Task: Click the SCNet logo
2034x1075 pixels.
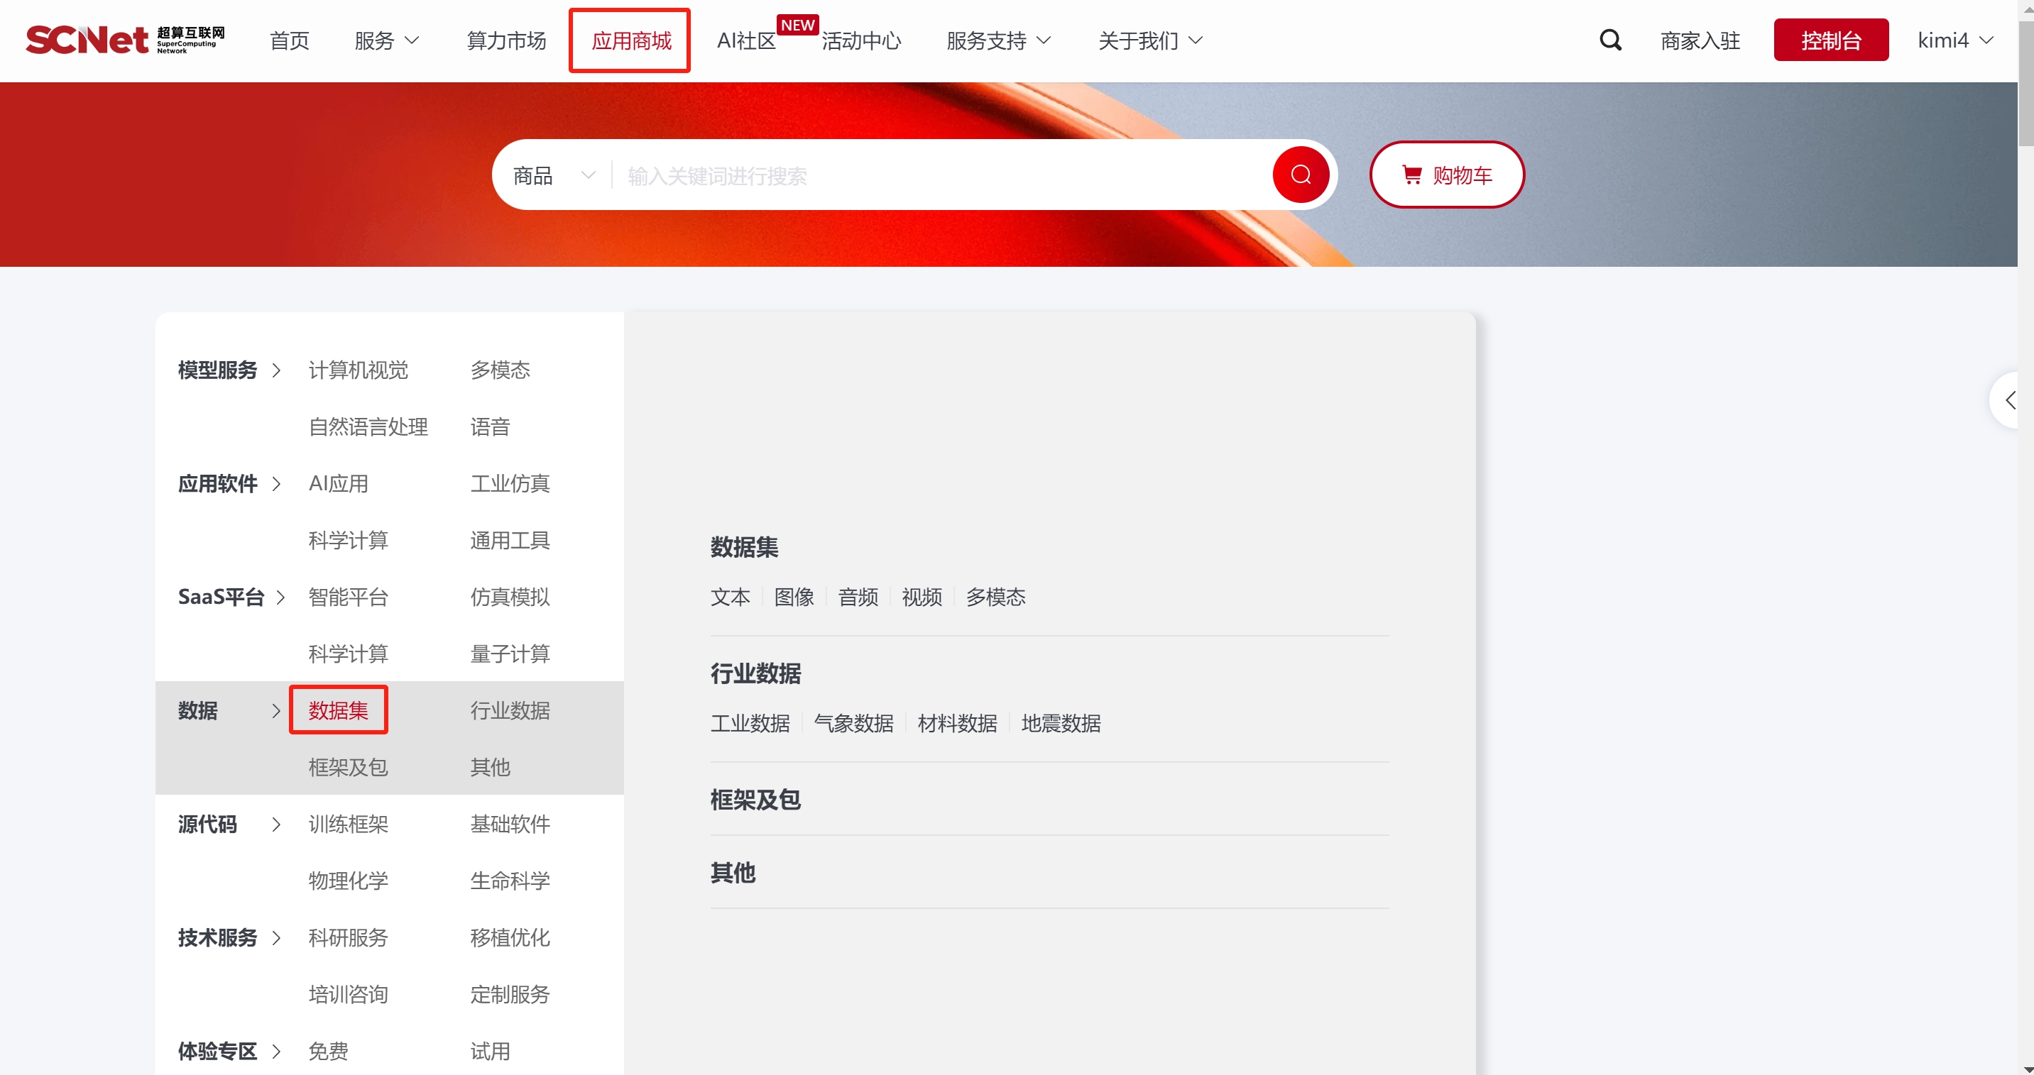Action: 125,40
